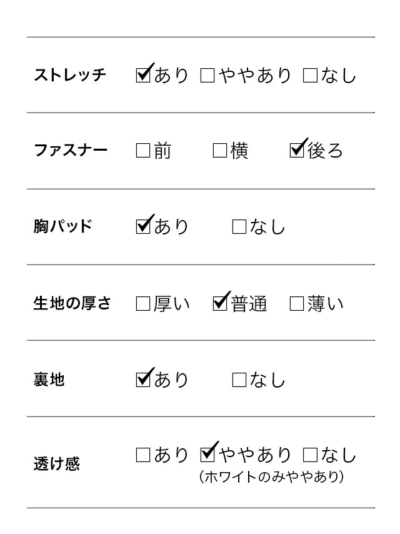Check 胸パッド なし checkbox

pos(239,226)
